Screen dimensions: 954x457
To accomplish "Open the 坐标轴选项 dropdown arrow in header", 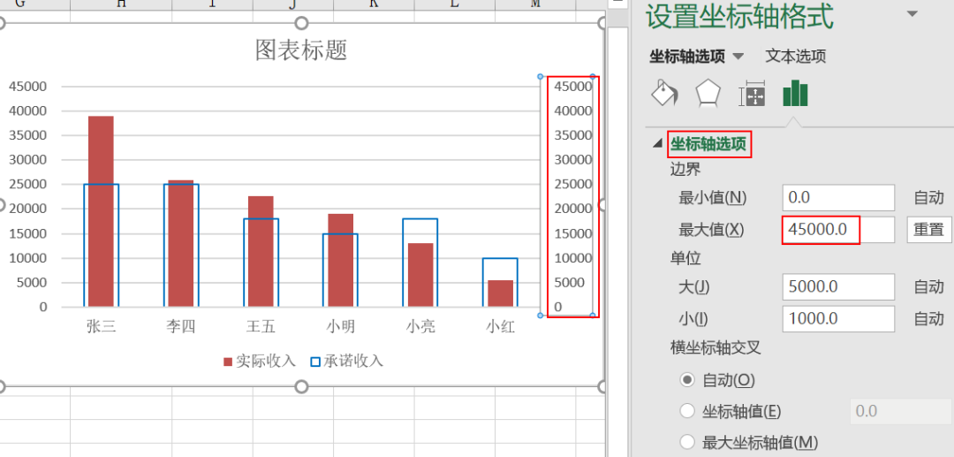I will 738,57.
